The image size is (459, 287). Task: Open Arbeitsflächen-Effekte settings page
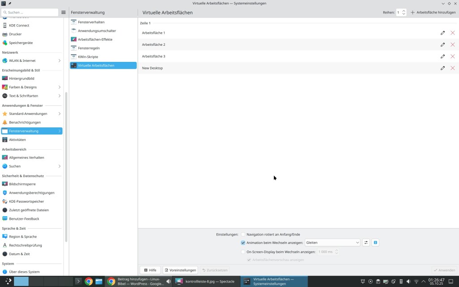(95, 39)
